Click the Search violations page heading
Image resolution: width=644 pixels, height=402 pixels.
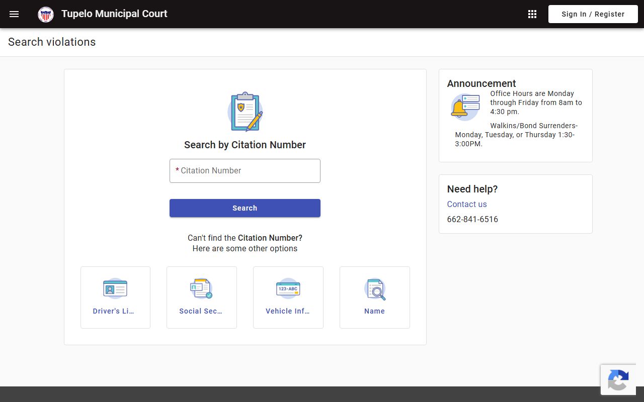(52, 42)
